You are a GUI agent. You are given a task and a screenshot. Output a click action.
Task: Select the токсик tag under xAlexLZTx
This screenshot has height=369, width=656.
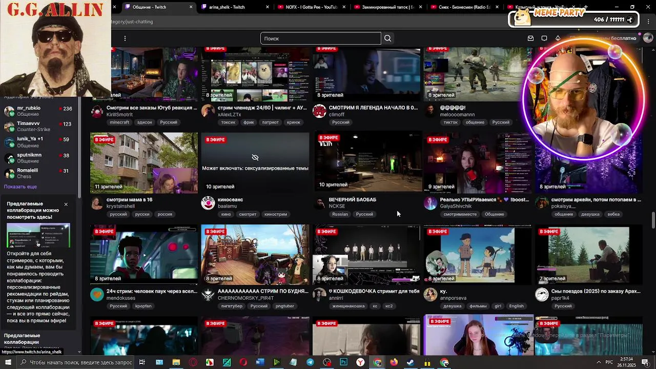coord(228,122)
